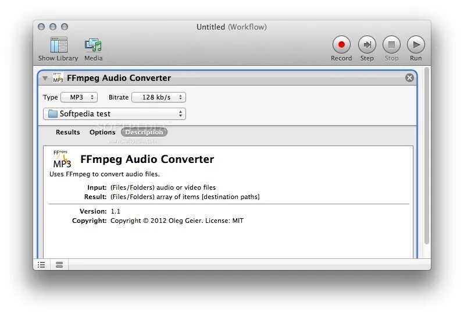The width and height of the screenshot is (464, 316).
Task: Show the variables view icon
Action: tap(59, 265)
